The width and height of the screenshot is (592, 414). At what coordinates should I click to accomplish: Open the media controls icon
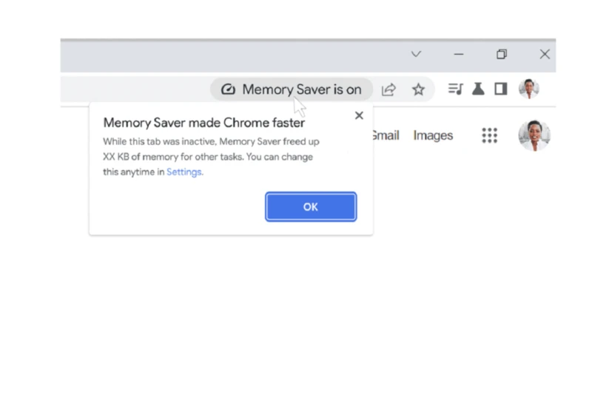pos(455,89)
